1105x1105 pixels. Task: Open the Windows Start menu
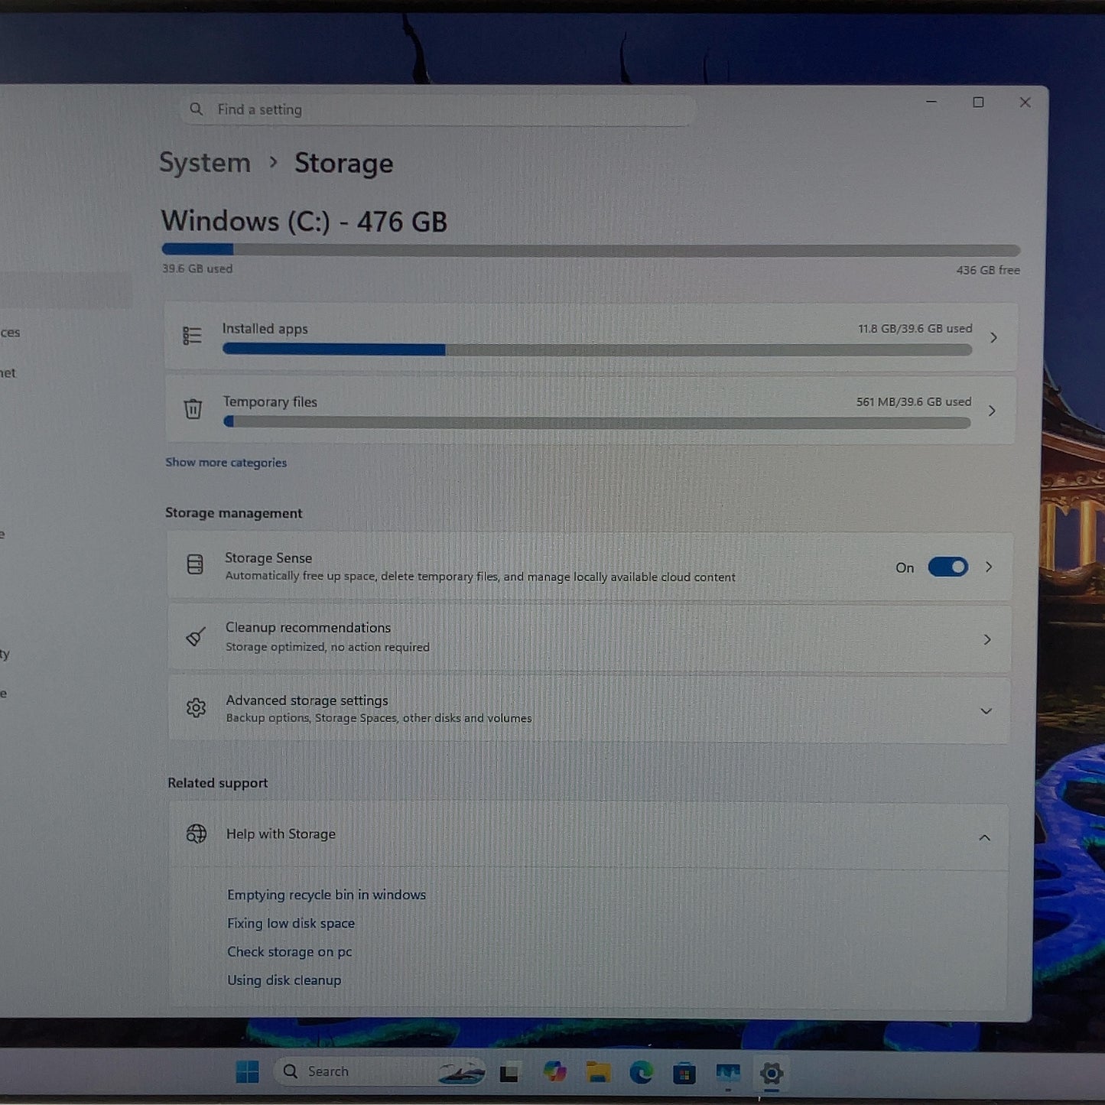pos(247,1072)
